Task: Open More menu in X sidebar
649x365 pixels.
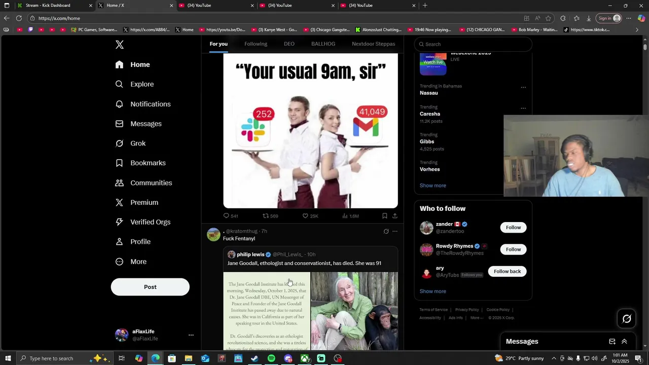Action: click(x=131, y=262)
